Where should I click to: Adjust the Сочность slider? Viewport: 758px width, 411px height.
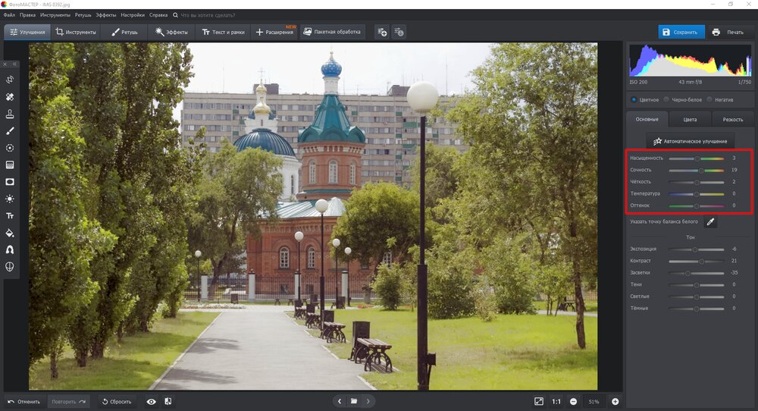(x=696, y=170)
